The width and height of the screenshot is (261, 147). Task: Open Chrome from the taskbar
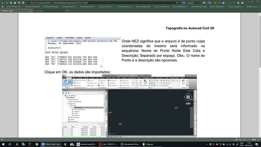coord(37,144)
